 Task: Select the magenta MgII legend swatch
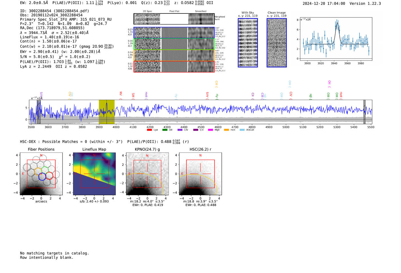point(211,130)
